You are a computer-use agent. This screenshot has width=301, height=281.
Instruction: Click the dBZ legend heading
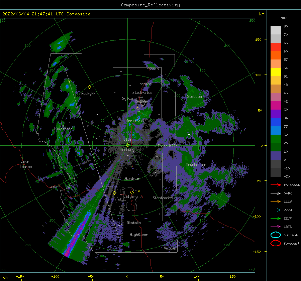click(284, 18)
